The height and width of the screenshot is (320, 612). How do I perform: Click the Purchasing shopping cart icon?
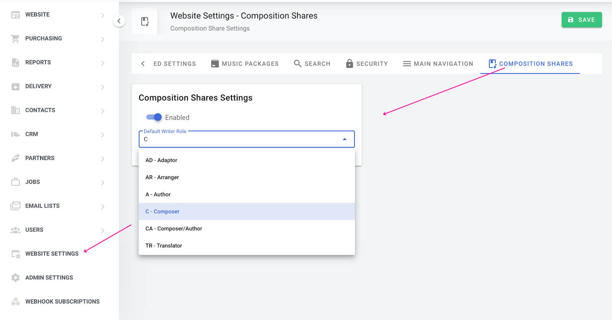15,39
